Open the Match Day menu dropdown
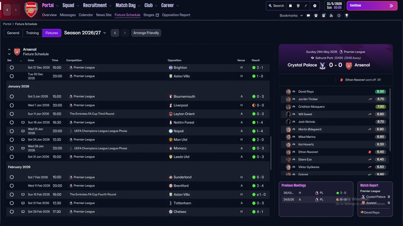 [x=128, y=5]
